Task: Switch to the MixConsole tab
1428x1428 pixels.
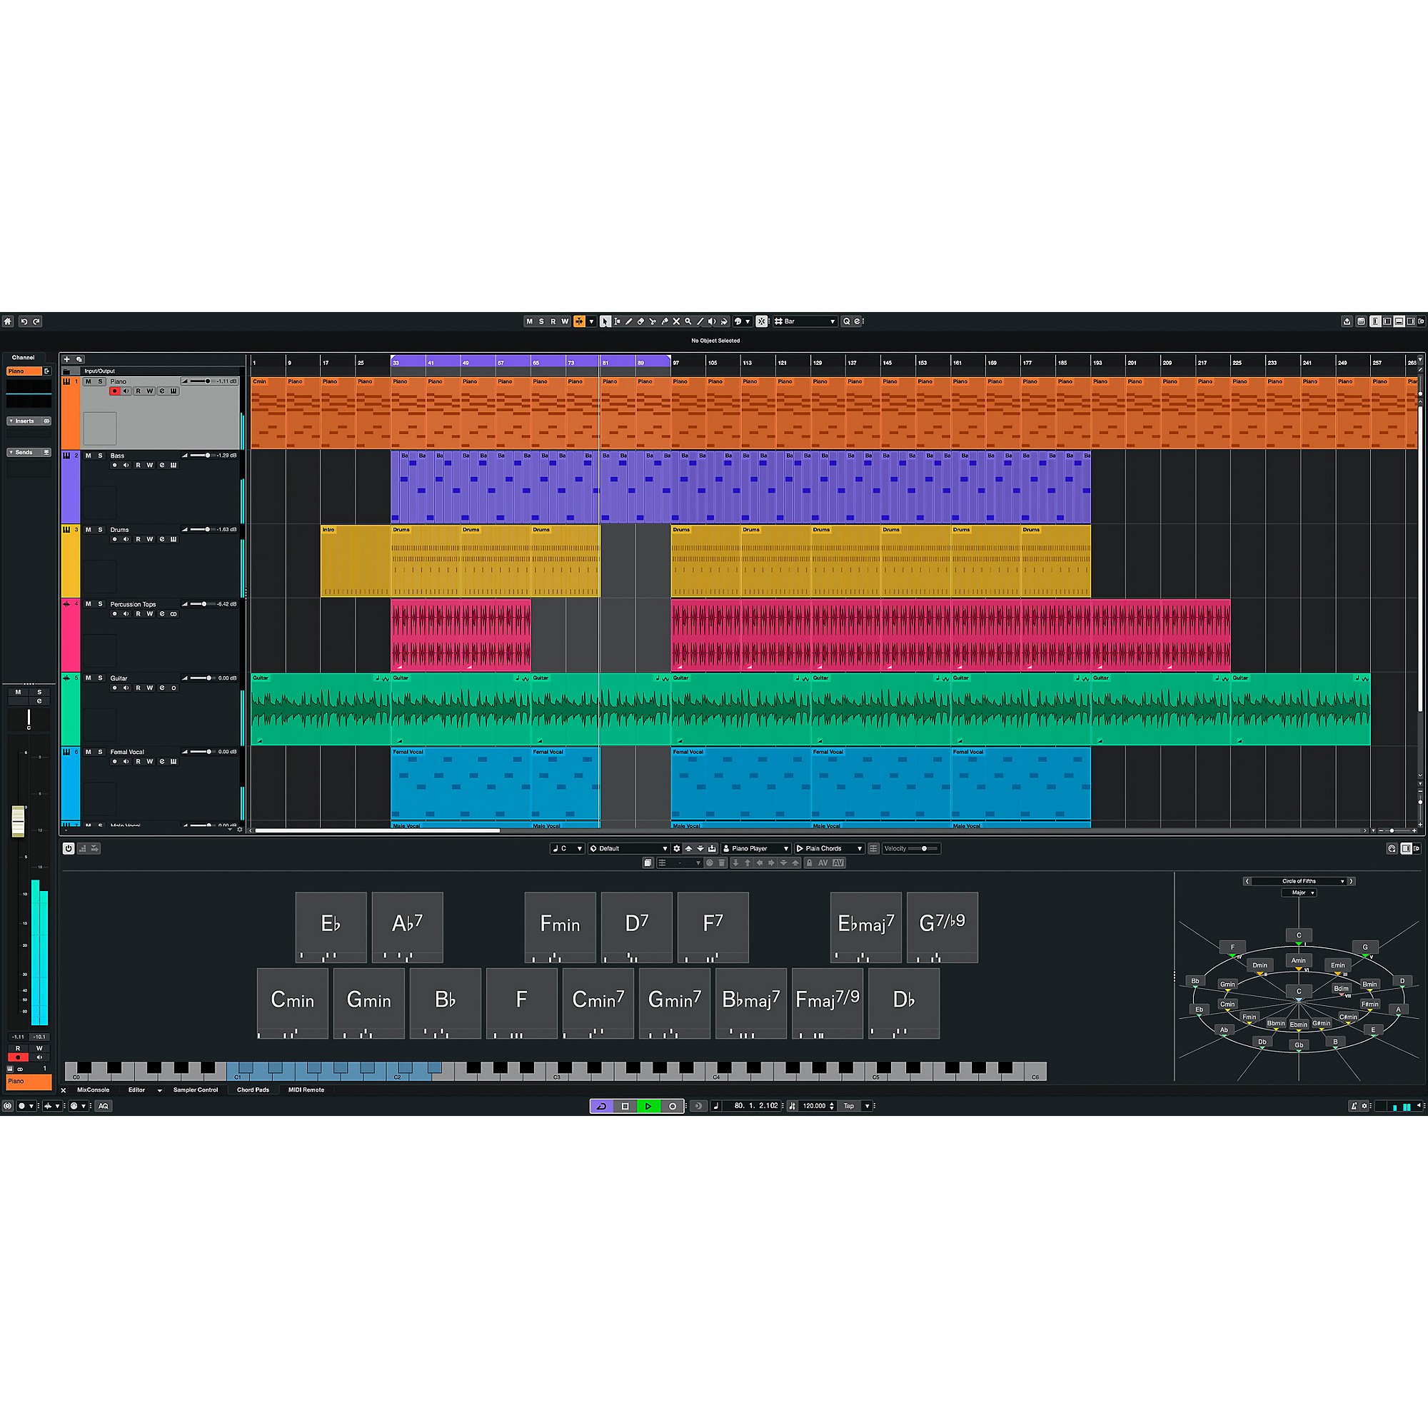Action: point(92,1090)
